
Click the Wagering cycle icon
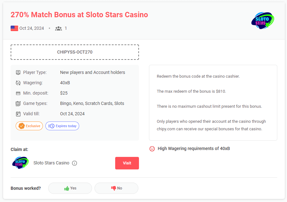[x=18, y=83]
